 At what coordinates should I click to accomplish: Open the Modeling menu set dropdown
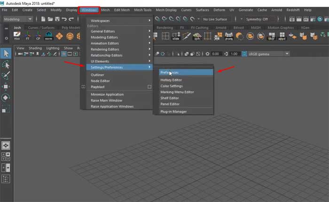pyautogui.click(x=18, y=19)
